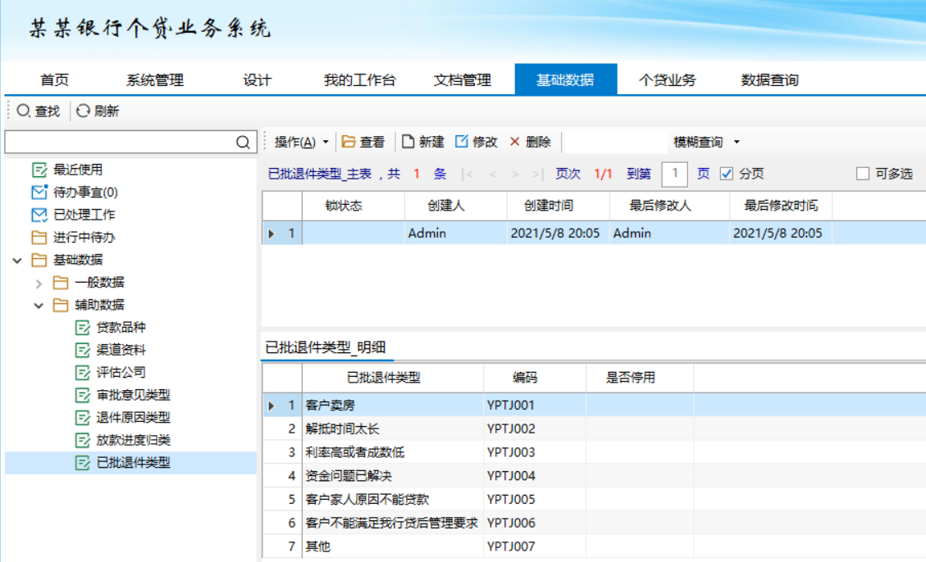Click the 刷新 refresh icon
The width and height of the screenshot is (926, 562).
click(84, 111)
